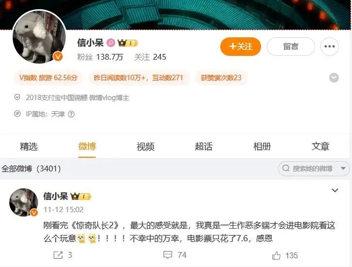
Task: Click the pink verified badge next to 信小呆
Action: tap(111, 43)
